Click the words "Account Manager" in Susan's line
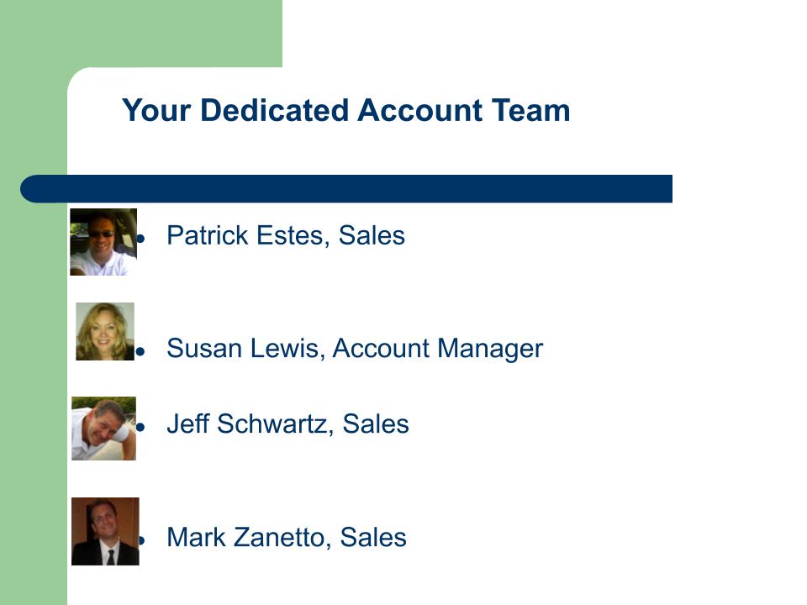The width and height of the screenshot is (807, 605). [437, 349]
